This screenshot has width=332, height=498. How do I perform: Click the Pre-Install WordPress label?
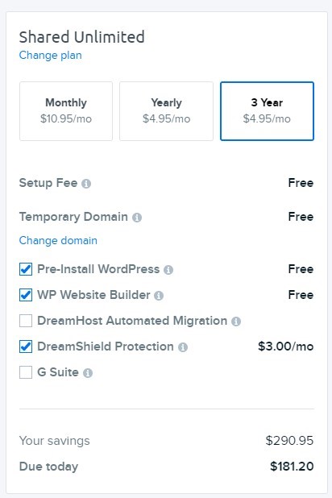(98, 269)
